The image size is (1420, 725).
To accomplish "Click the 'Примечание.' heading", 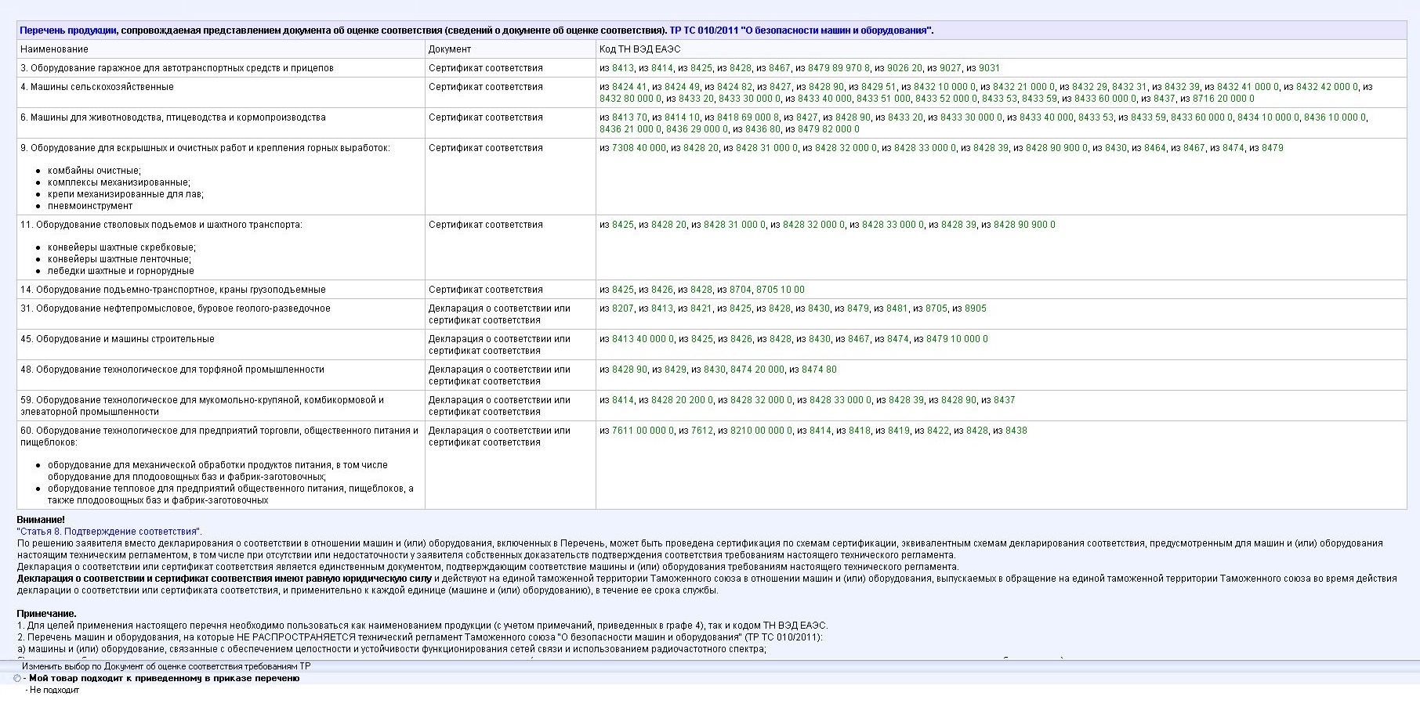I will coord(46,614).
